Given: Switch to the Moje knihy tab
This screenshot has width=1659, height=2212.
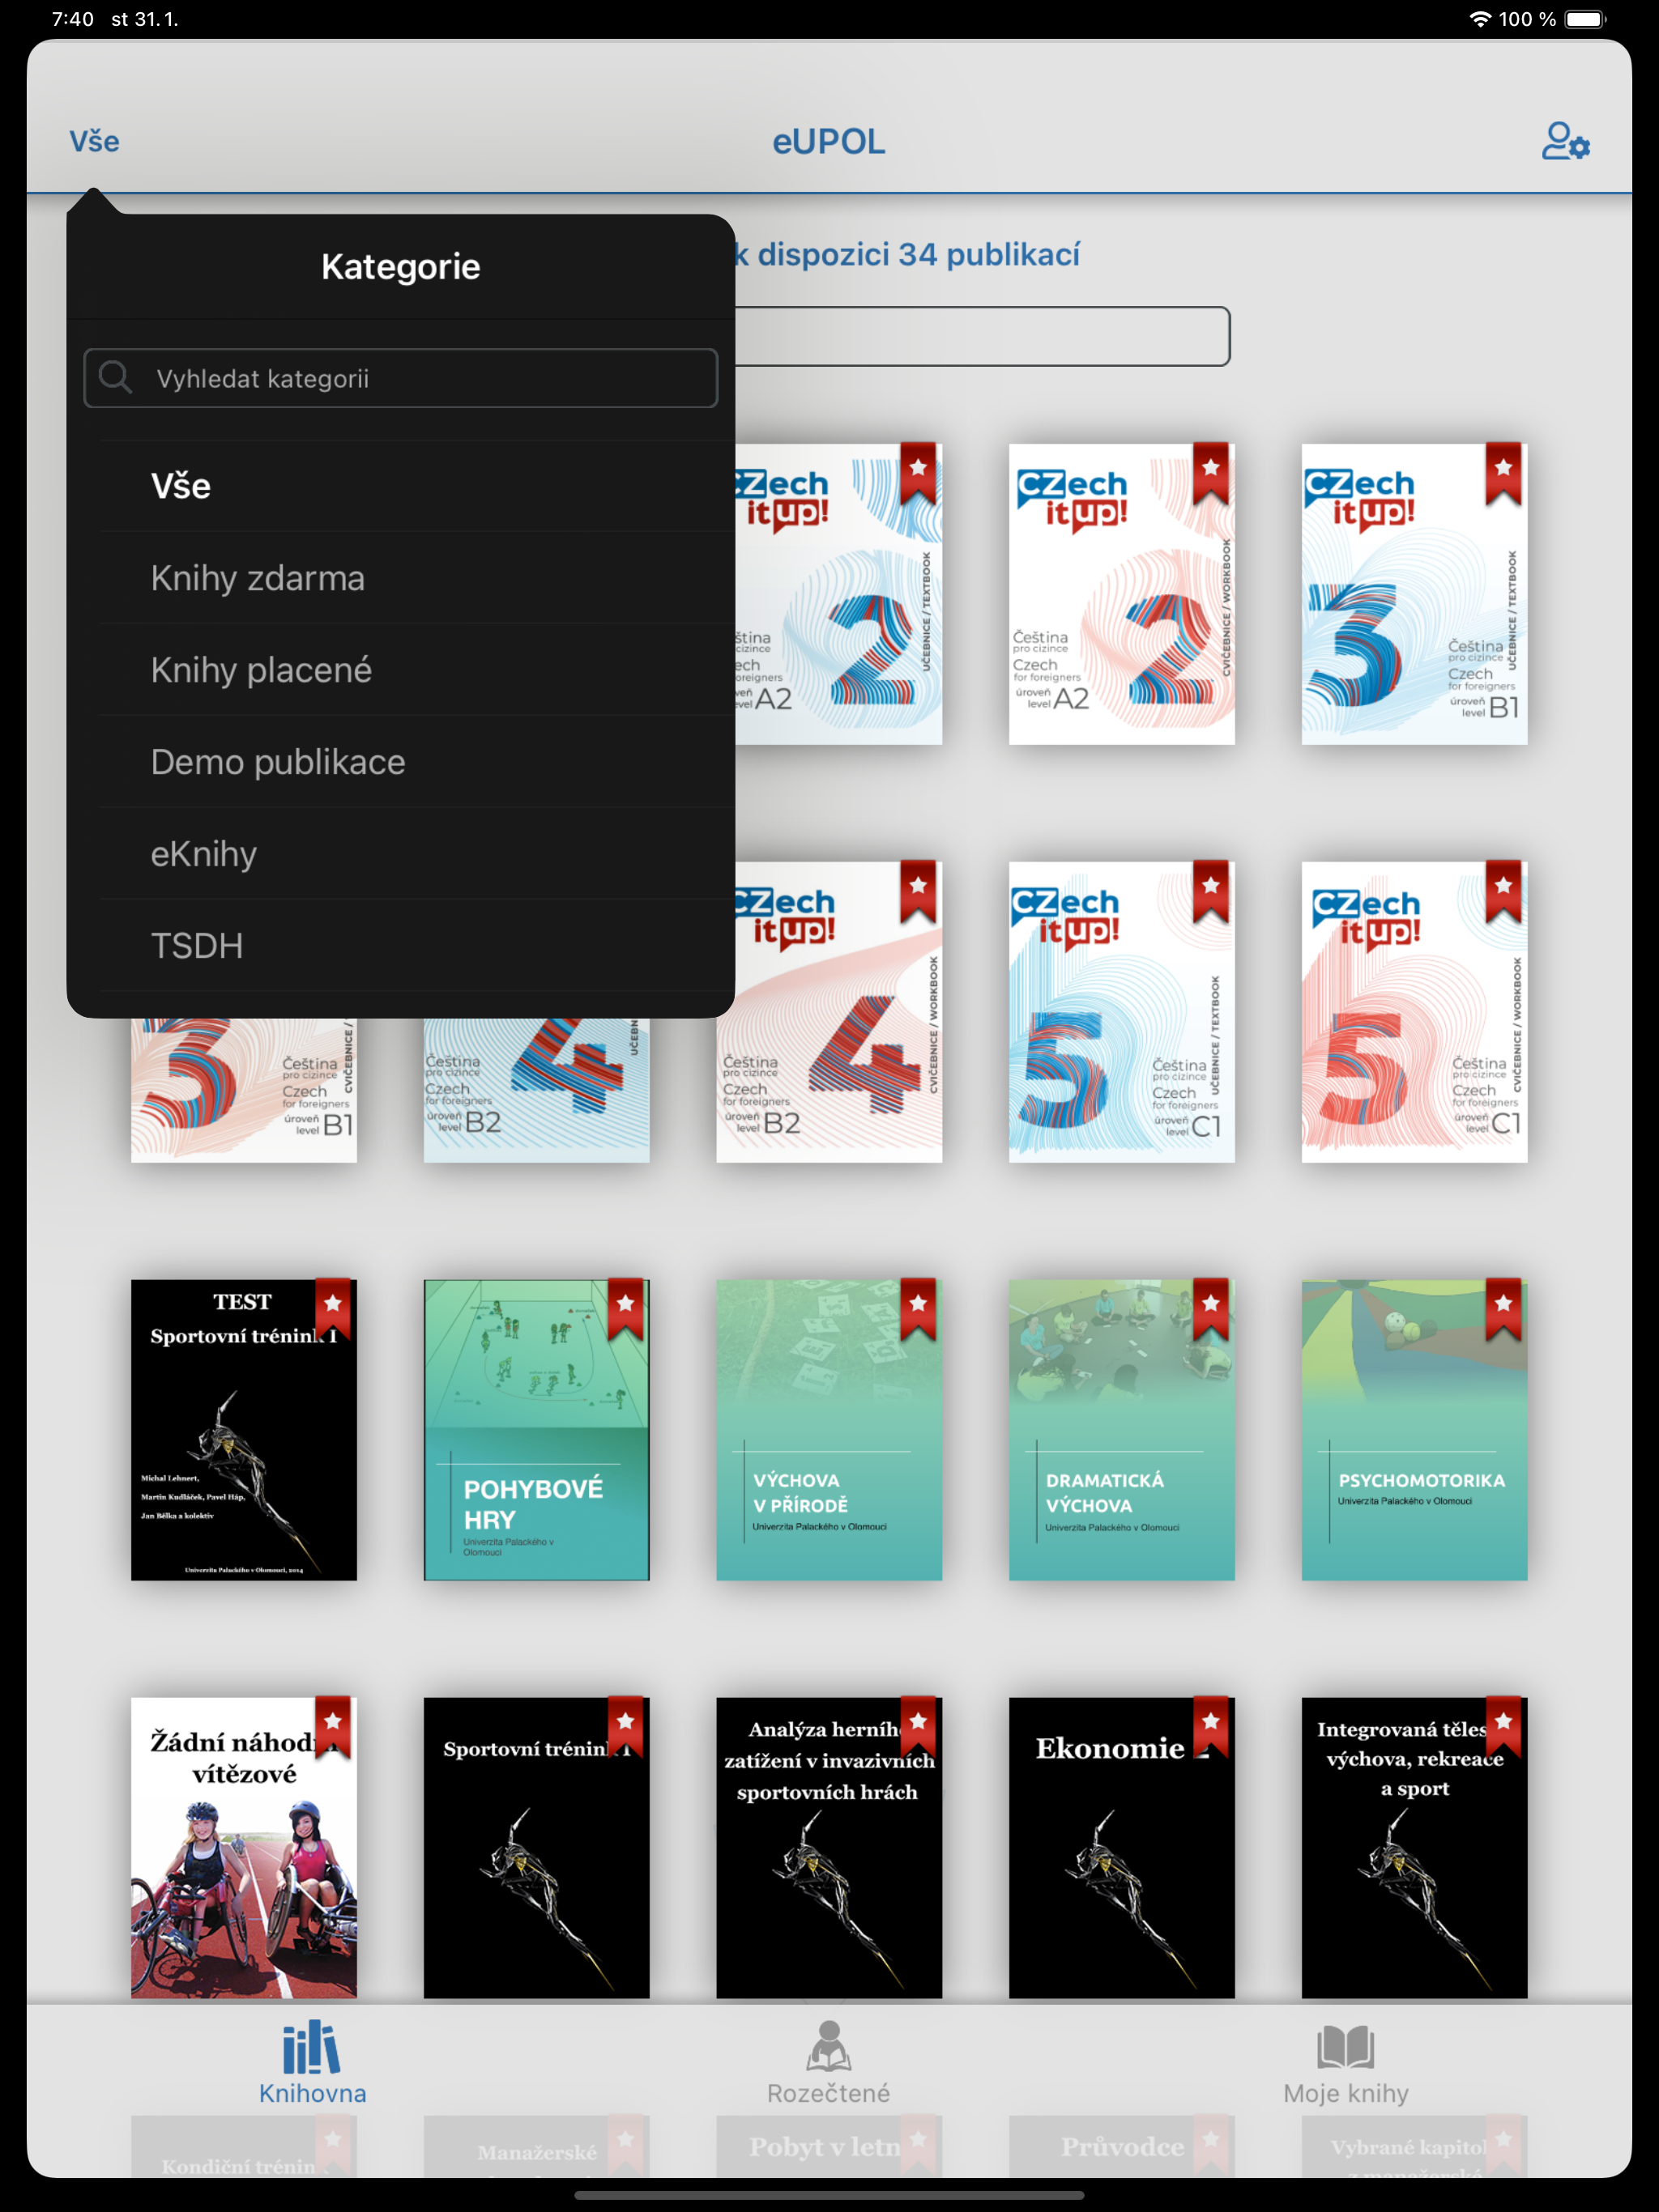Looking at the screenshot, I should point(1346,2063).
